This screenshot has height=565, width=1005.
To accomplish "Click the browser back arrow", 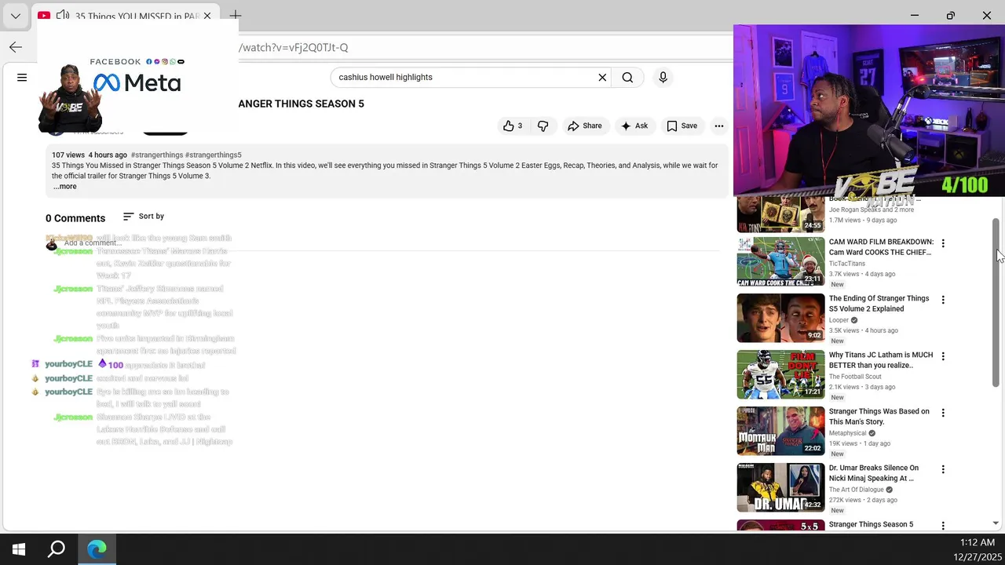I will 16,48.
